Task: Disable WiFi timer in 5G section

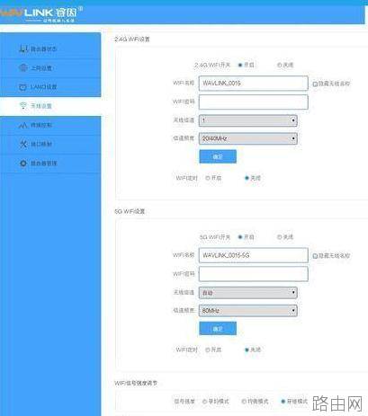Action: pyautogui.click(x=247, y=350)
